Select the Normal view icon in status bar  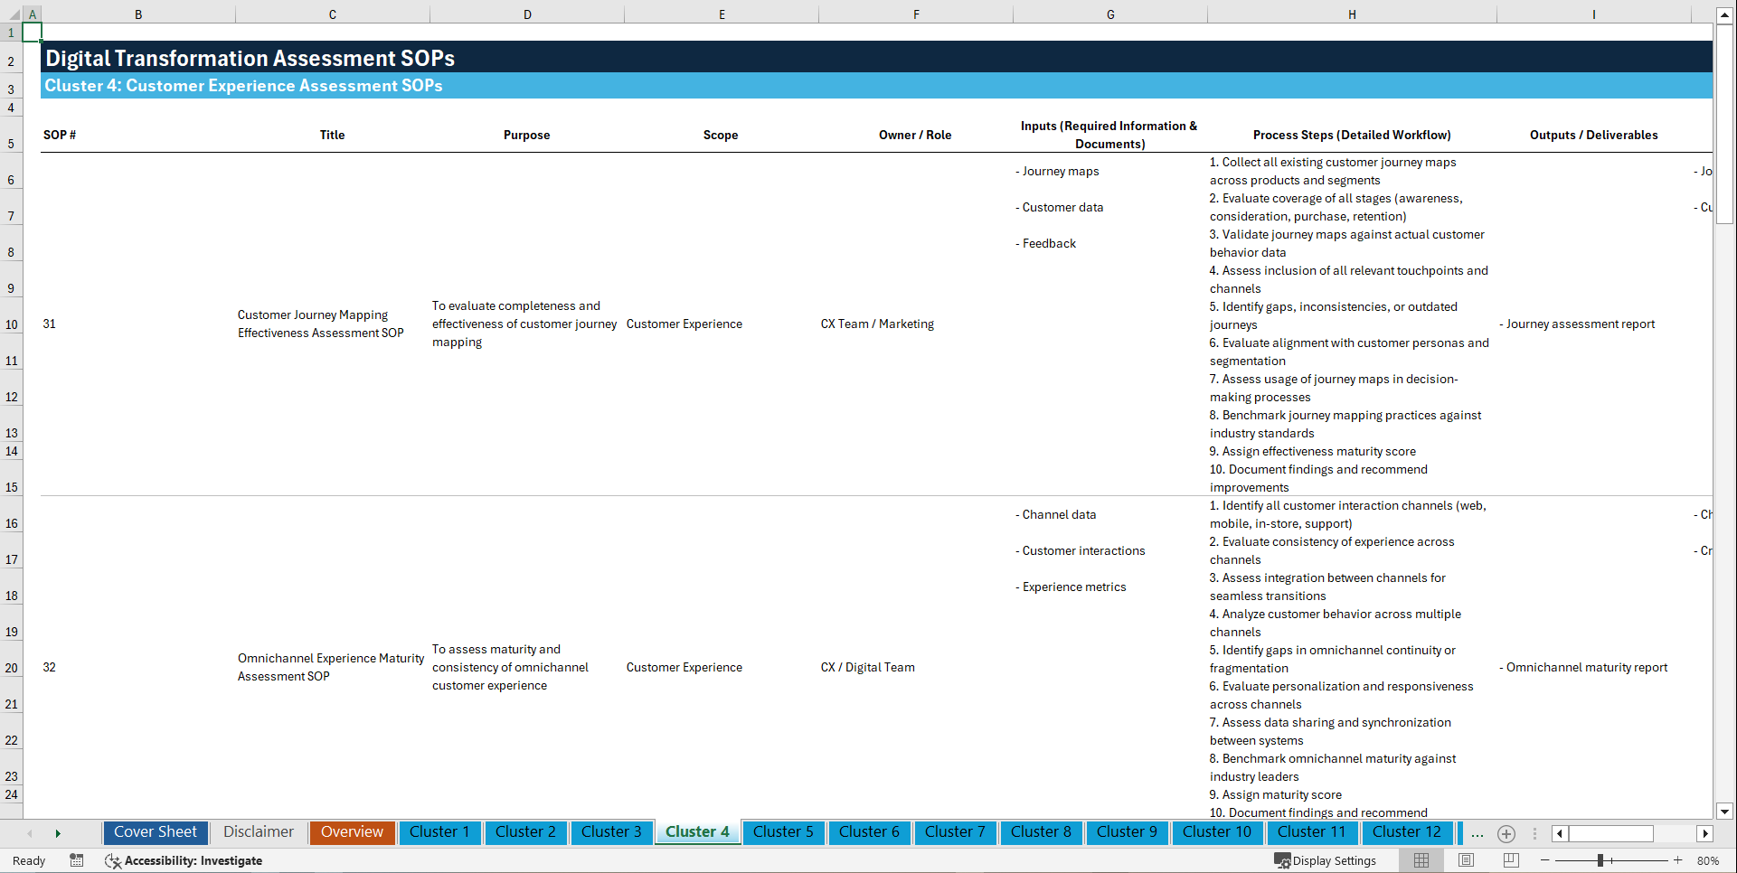click(x=1421, y=860)
